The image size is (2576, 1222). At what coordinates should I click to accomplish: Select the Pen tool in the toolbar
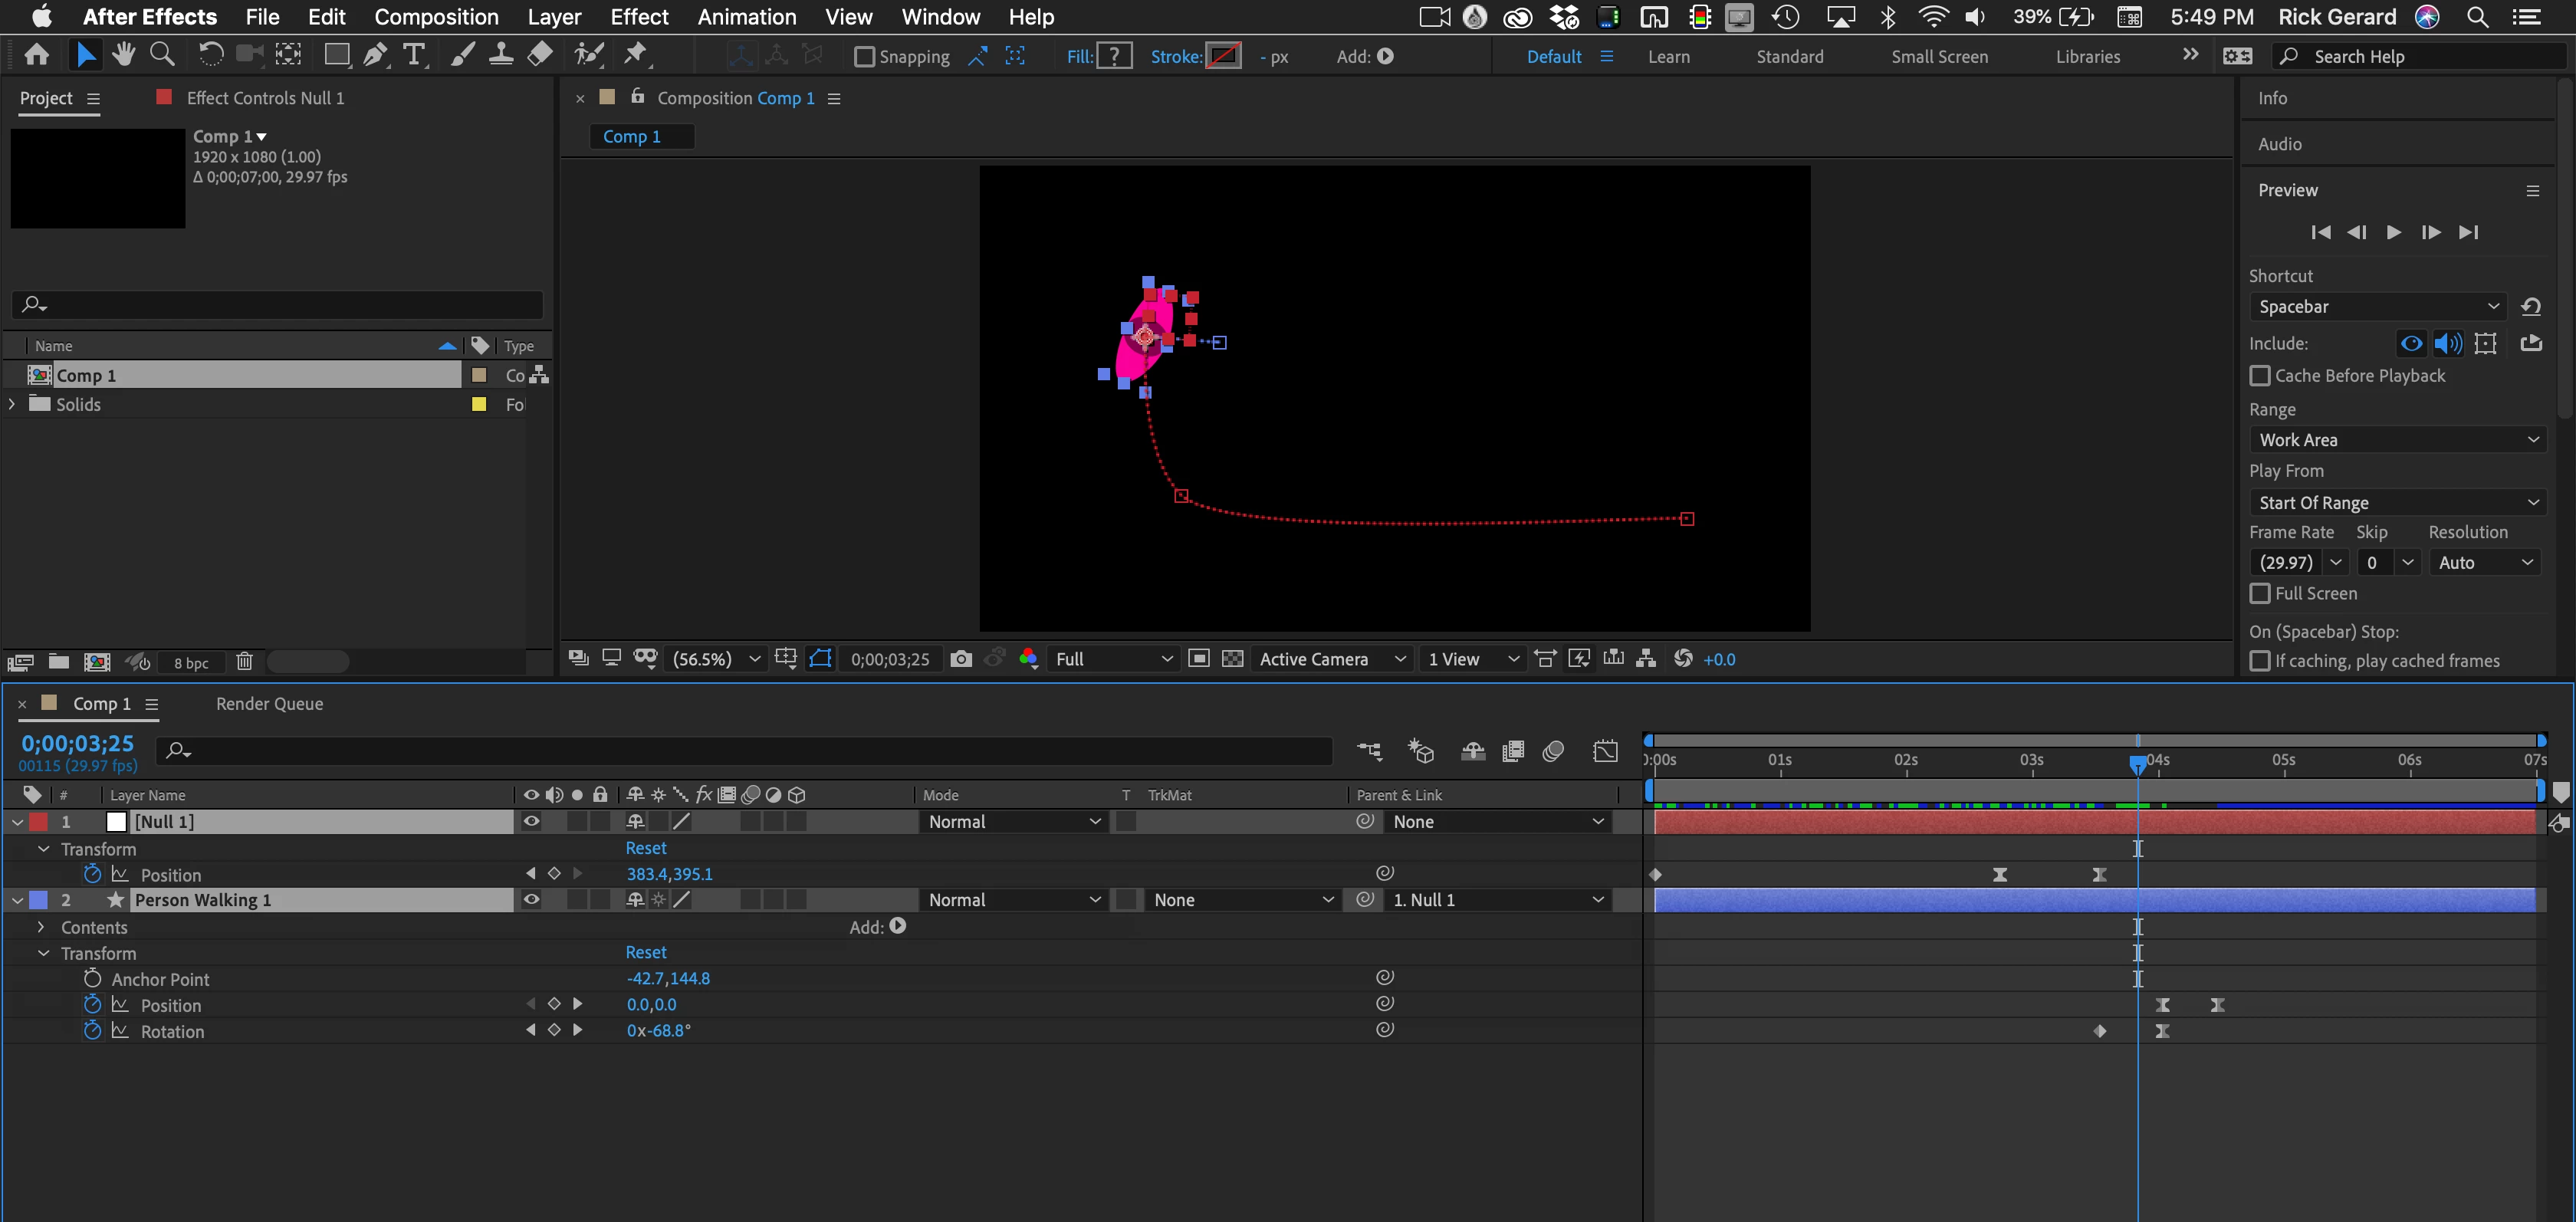tap(375, 56)
